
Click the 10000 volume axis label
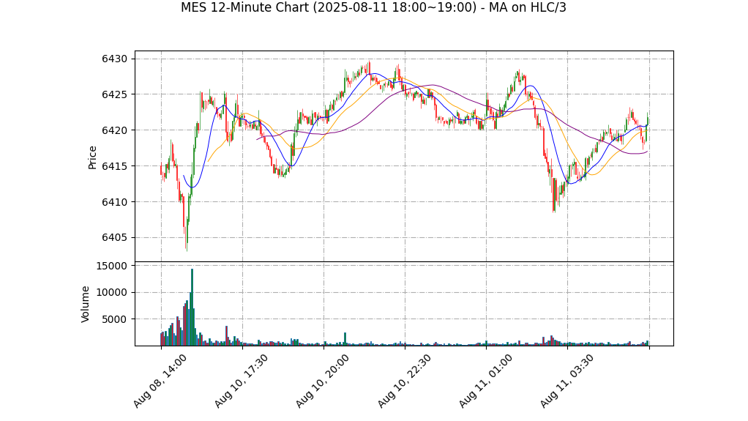coord(112,293)
